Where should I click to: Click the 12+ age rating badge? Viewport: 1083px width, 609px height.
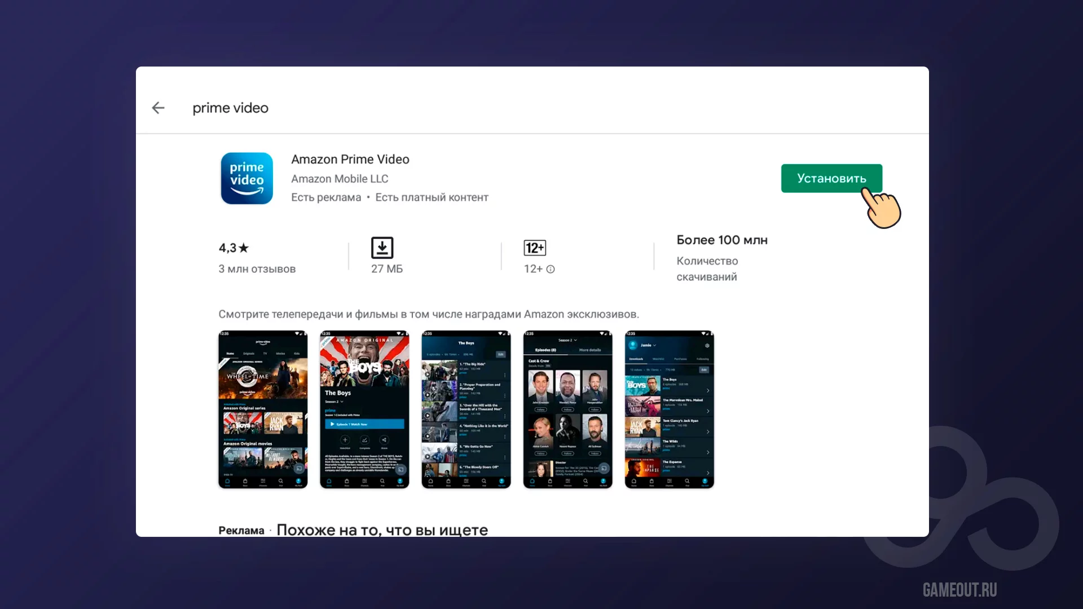[534, 248]
